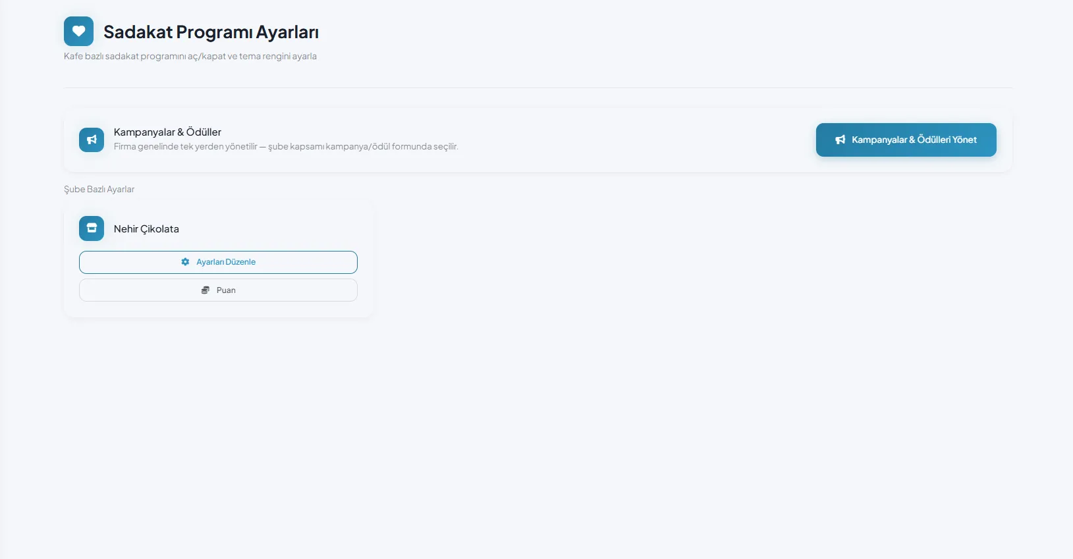Click the Sadakat Programı Ayarları heading

211,32
